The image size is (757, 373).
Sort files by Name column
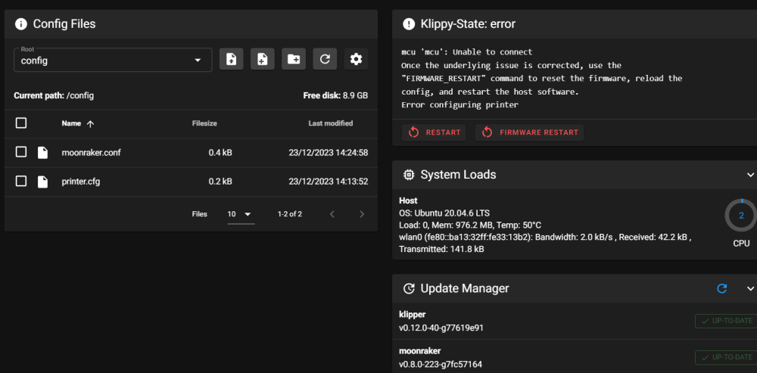point(71,123)
